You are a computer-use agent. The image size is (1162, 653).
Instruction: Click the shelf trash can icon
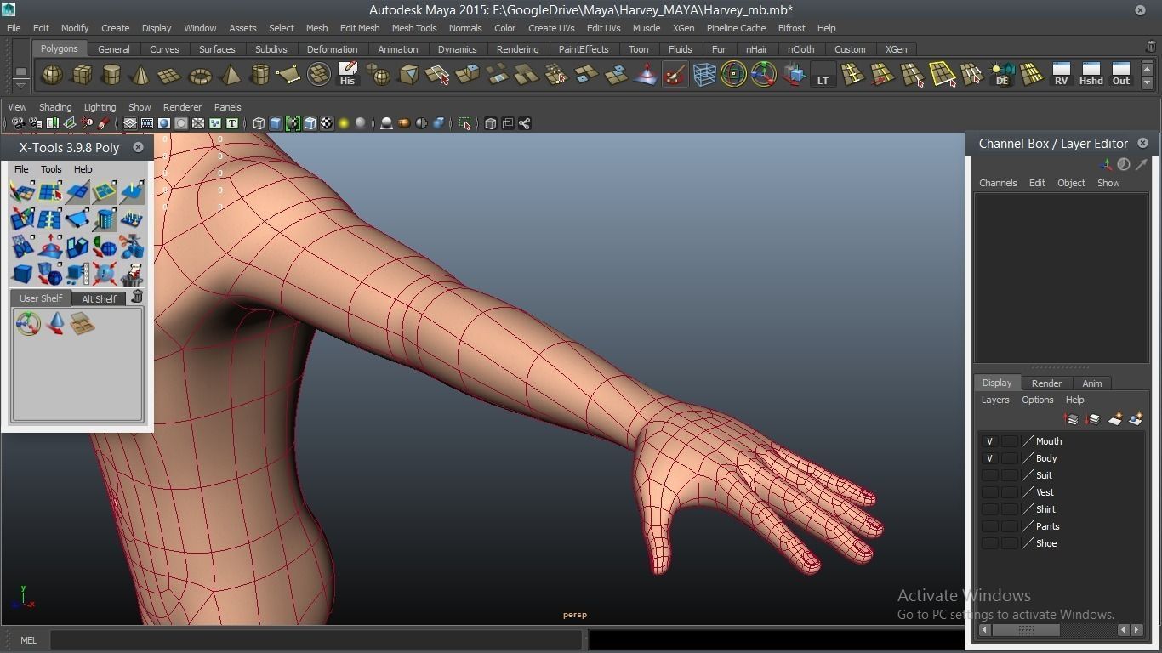1151,47
